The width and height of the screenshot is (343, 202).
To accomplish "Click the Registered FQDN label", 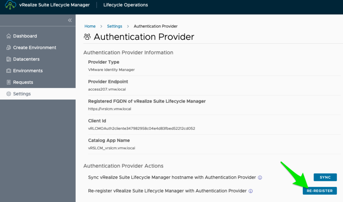I will [x=147, y=101].
